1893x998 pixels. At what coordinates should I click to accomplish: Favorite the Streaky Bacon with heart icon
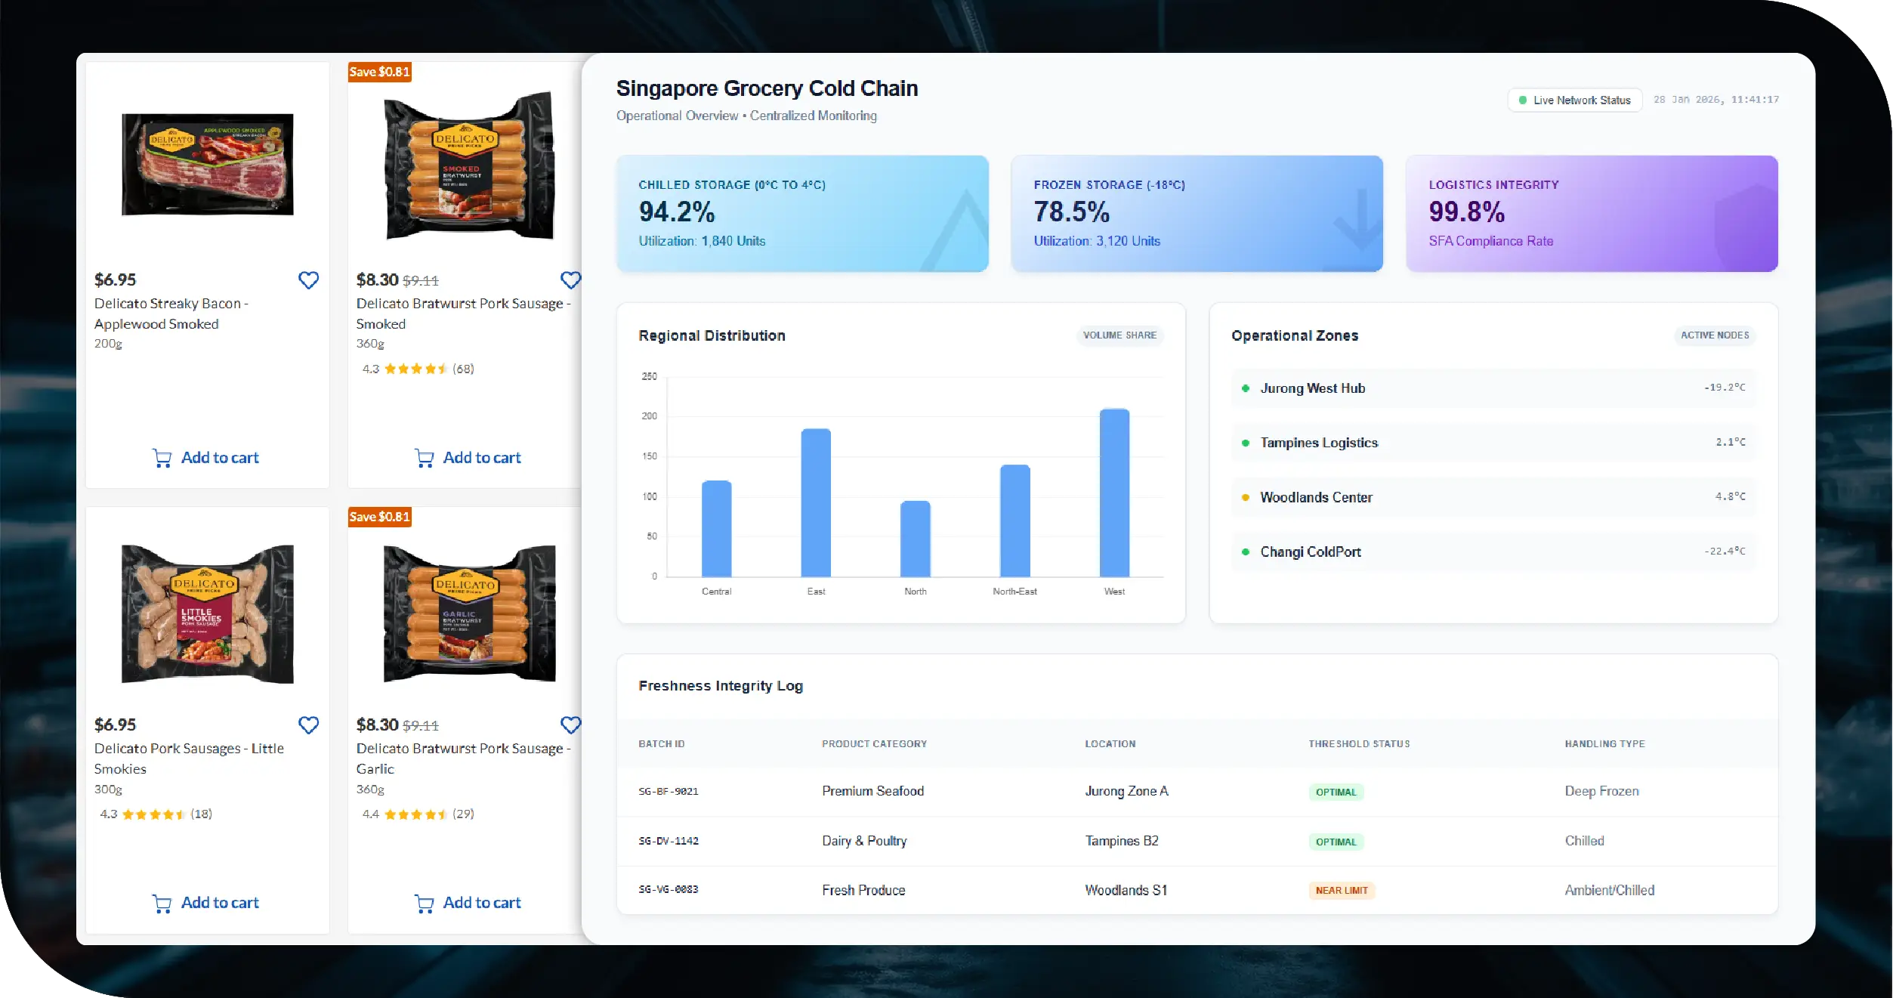point(308,280)
